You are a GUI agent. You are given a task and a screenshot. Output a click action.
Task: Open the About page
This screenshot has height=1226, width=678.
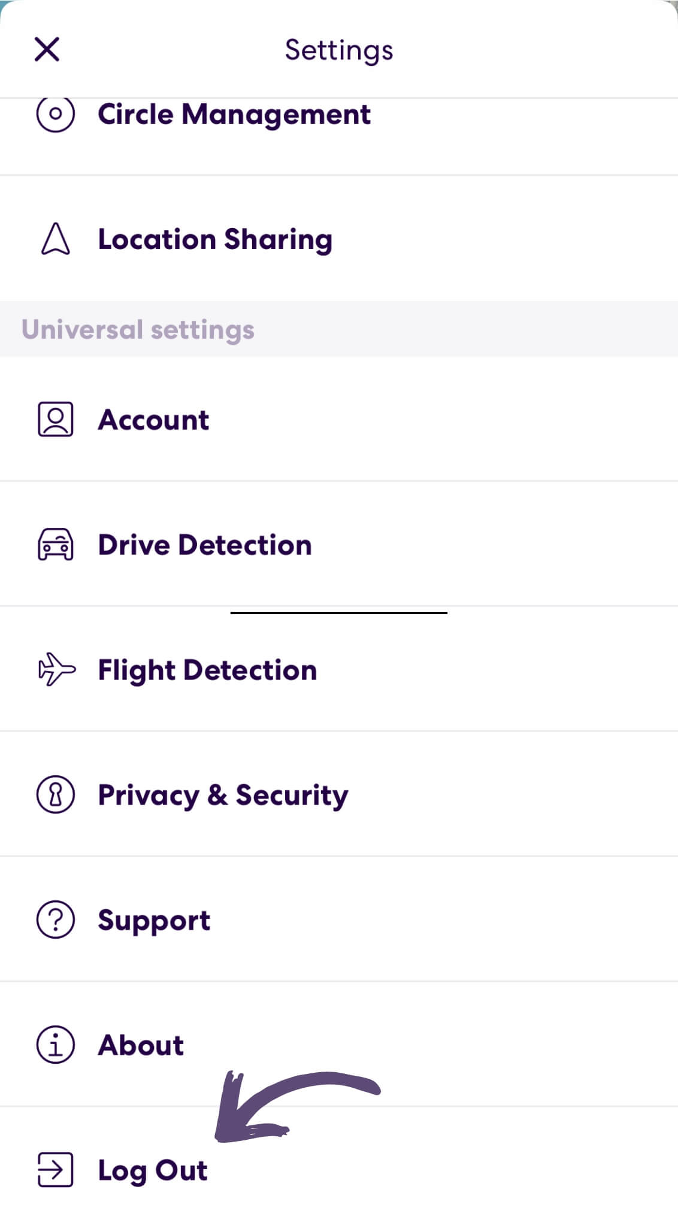tap(140, 1045)
